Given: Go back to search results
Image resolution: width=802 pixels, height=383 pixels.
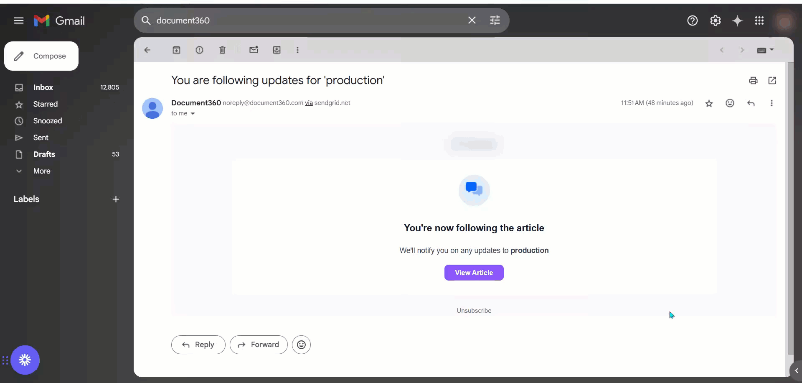Looking at the screenshot, I should [x=147, y=50].
